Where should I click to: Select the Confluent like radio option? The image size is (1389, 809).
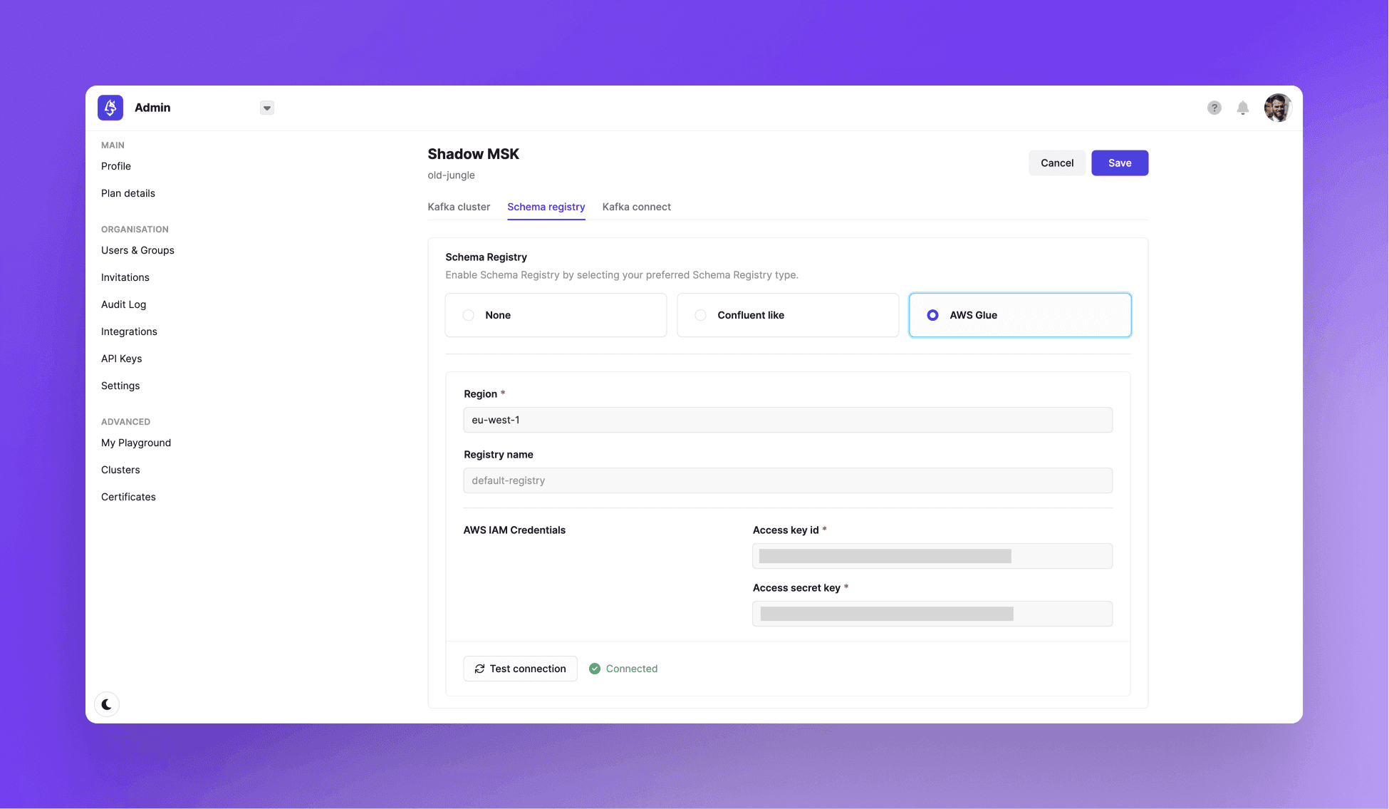[701, 315]
